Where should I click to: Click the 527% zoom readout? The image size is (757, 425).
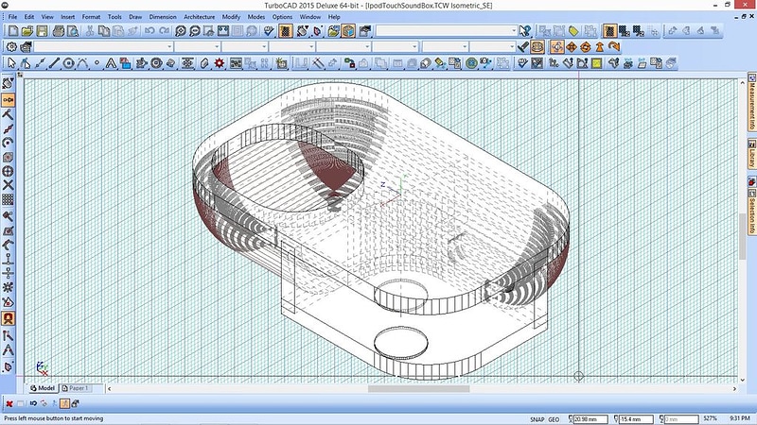[x=710, y=418]
